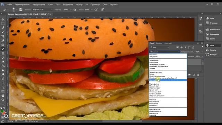This screenshot has height=125, width=222.
Task: Select the Dodge tool
Action: (3, 74)
